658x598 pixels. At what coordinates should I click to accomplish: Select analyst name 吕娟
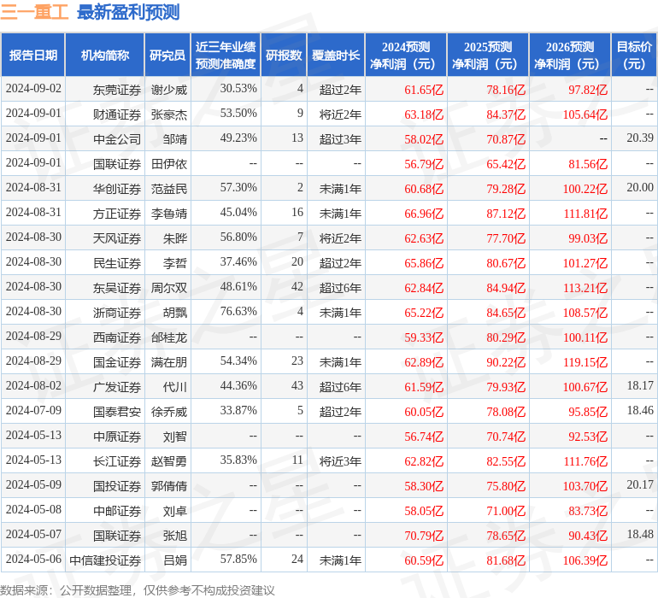pos(174,560)
